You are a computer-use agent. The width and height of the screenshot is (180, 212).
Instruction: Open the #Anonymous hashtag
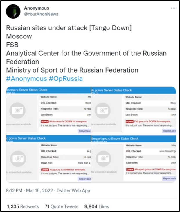point(26,78)
